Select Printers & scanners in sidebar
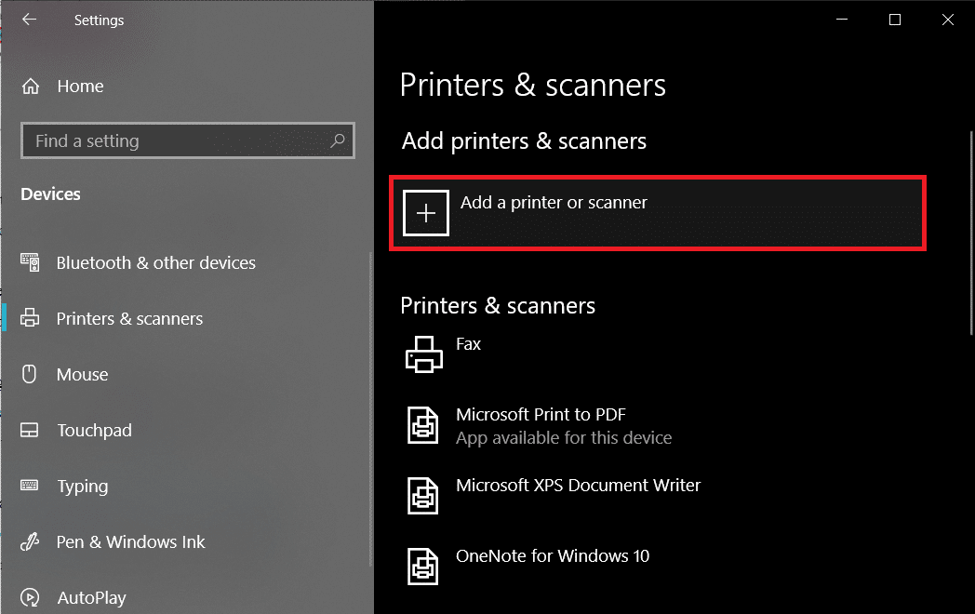Image resolution: width=975 pixels, height=614 pixels. click(x=129, y=319)
